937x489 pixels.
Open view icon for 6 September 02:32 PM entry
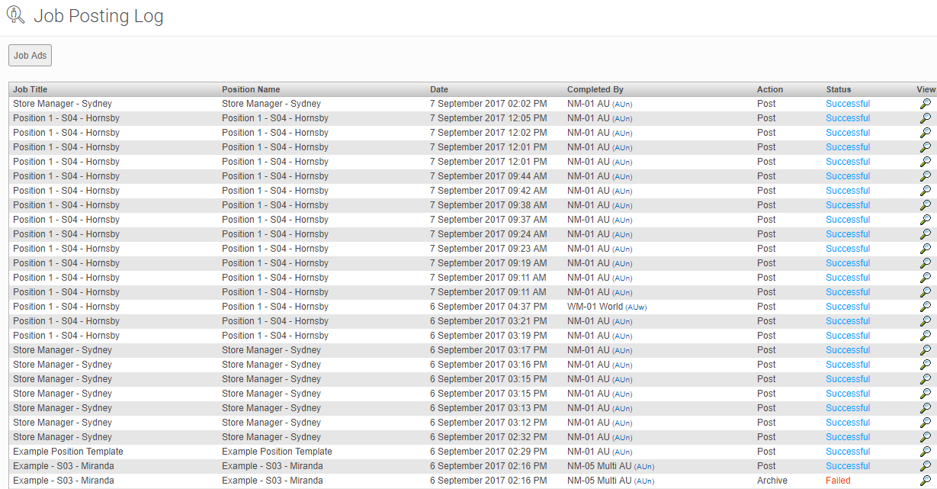click(925, 437)
